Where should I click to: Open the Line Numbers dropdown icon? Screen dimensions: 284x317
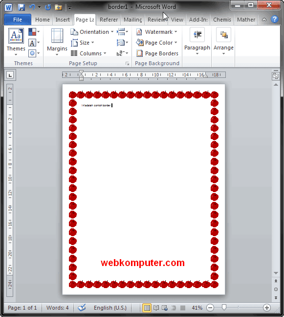122,43
